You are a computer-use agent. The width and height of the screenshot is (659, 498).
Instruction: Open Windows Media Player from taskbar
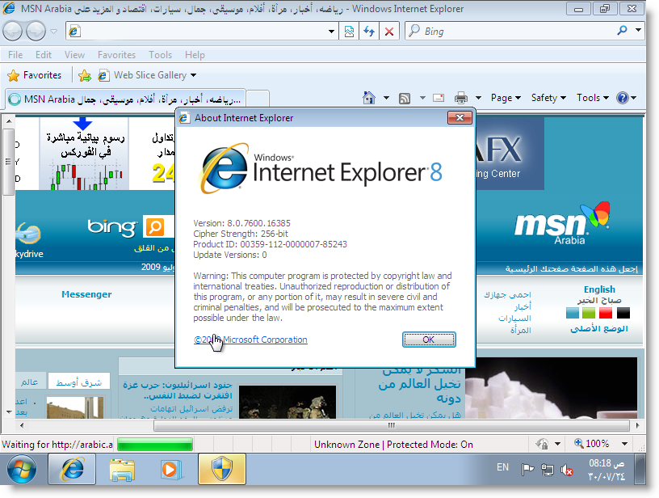tap(169, 468)
